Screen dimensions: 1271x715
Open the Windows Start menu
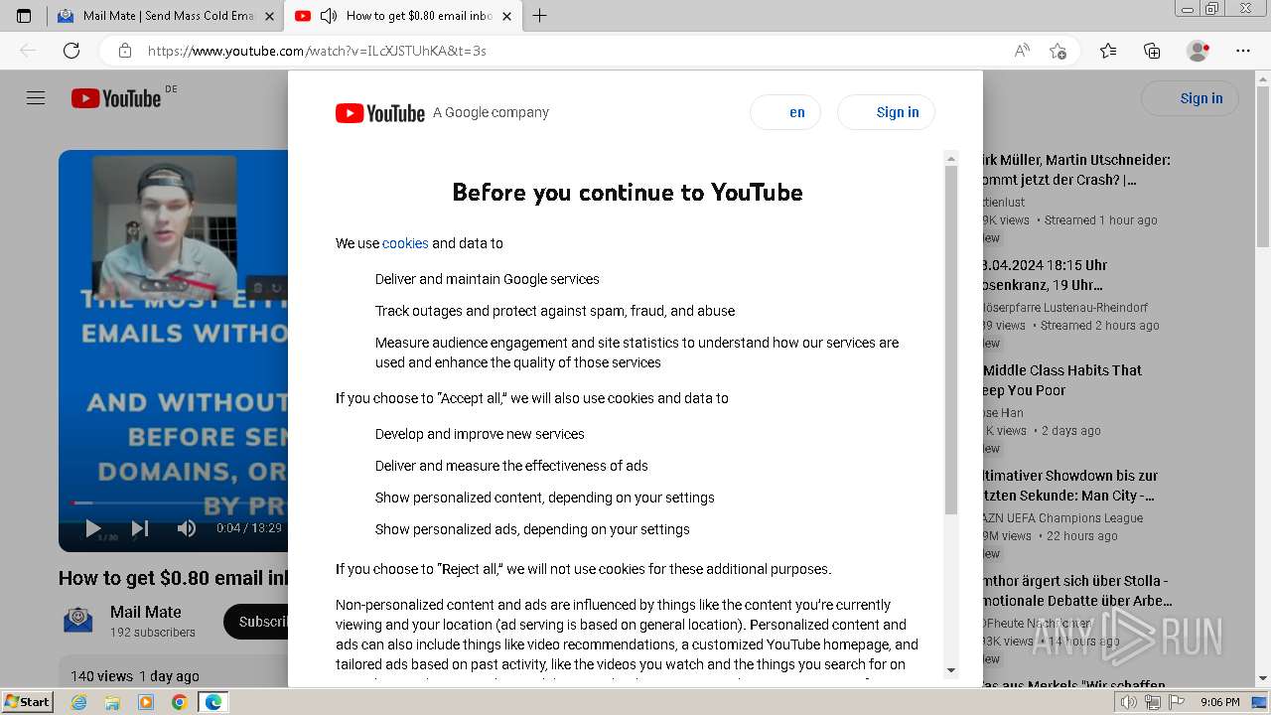click(x=28, y=702)
